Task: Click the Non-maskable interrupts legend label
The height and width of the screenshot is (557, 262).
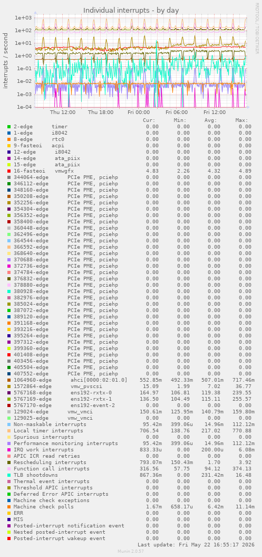Action: click(50, 424)
